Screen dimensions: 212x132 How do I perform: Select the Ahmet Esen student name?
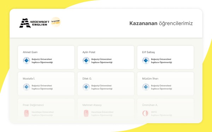pos(30,52)
